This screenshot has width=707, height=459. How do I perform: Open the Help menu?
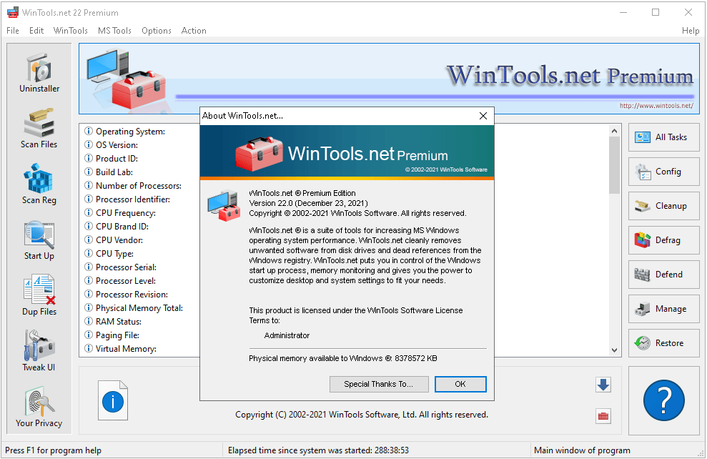[x=691, y=31]
